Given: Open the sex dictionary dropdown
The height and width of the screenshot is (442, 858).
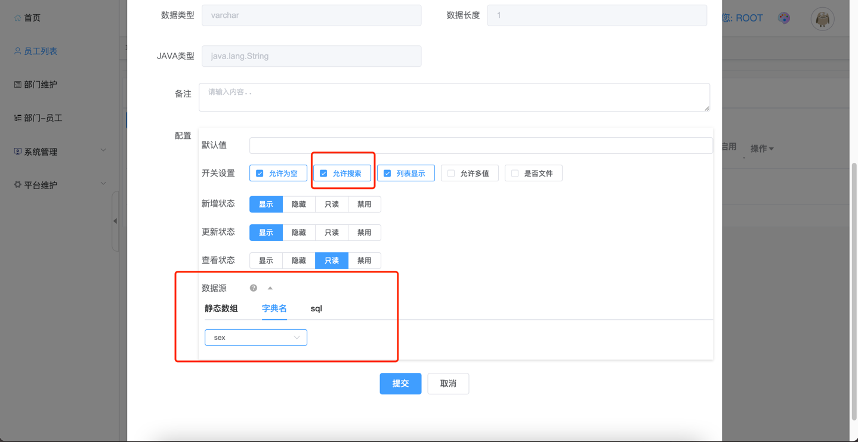Looking at the screenshot, I should click(256, 338).
